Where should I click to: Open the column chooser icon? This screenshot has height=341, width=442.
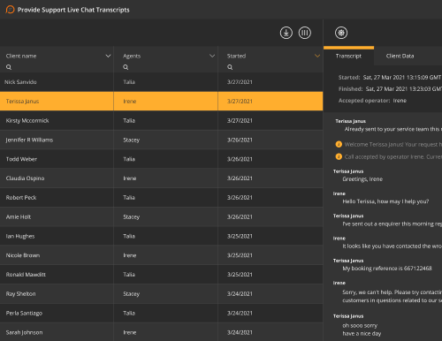[305, 33]
